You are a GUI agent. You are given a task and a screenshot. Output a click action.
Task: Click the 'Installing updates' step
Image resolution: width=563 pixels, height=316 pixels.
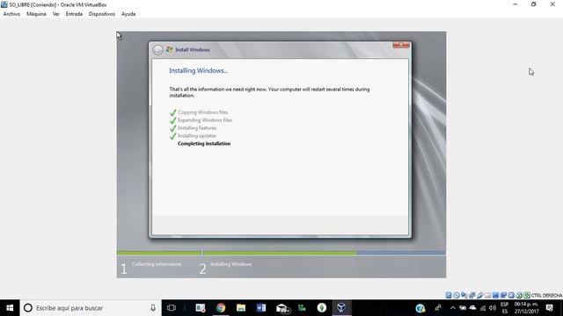[x=197, y=136]
